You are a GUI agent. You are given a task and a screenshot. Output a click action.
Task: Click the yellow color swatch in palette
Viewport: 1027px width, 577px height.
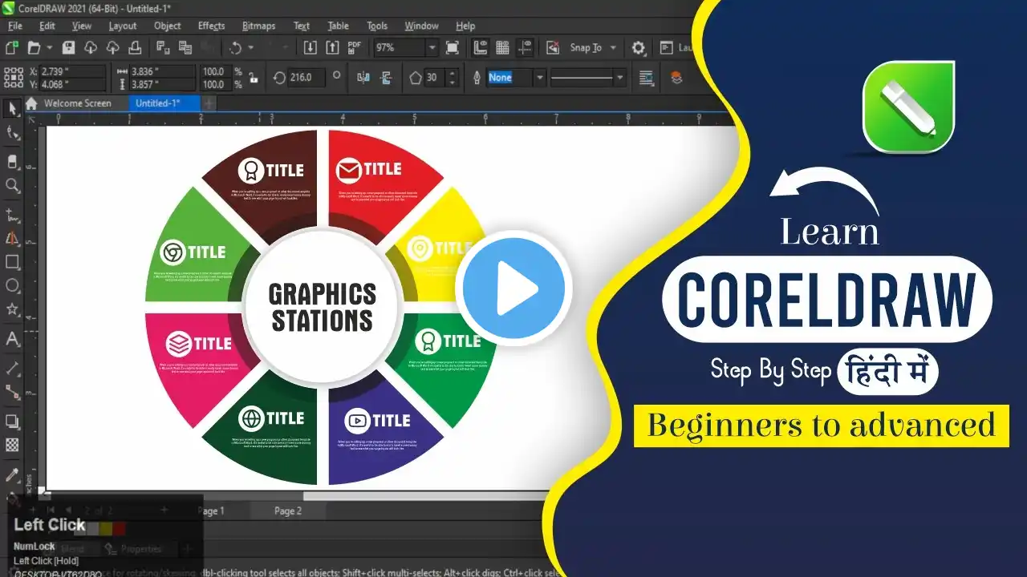coord(106,529)
